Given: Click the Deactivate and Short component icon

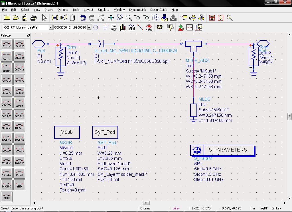Looking at the screenshot, I should point(220,18).
